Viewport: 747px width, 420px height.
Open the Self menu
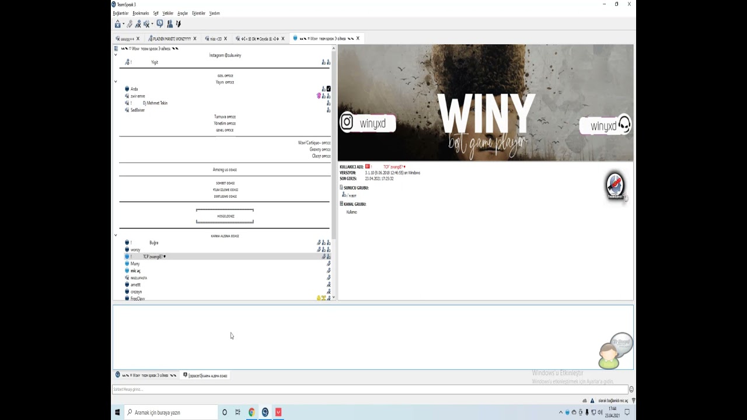coord(156,13)
